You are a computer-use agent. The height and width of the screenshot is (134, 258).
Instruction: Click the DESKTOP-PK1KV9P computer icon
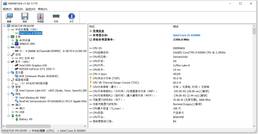pos(8,26)
